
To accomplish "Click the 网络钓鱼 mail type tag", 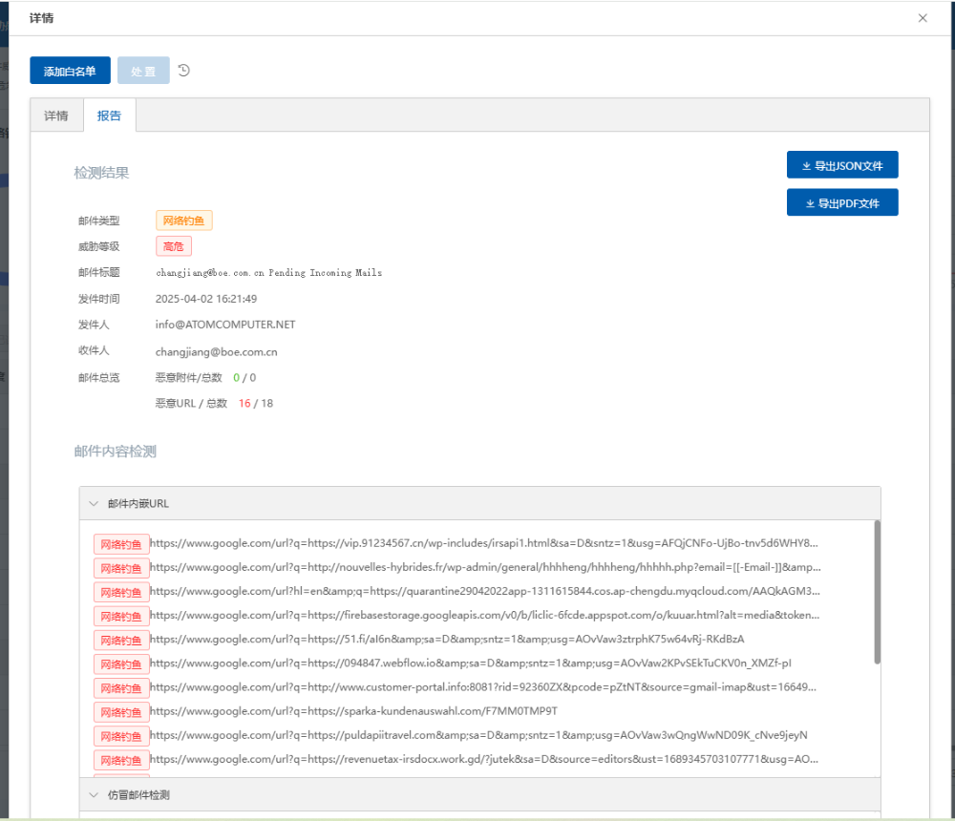I will (183, 221).
